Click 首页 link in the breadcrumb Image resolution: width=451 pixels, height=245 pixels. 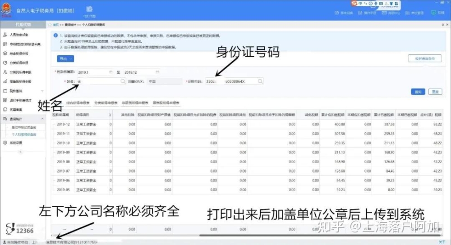56,25
